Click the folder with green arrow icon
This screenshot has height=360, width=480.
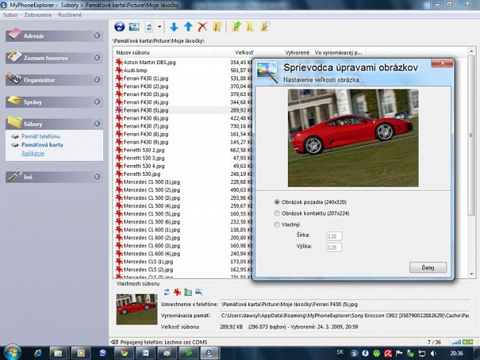coord(236,26)
